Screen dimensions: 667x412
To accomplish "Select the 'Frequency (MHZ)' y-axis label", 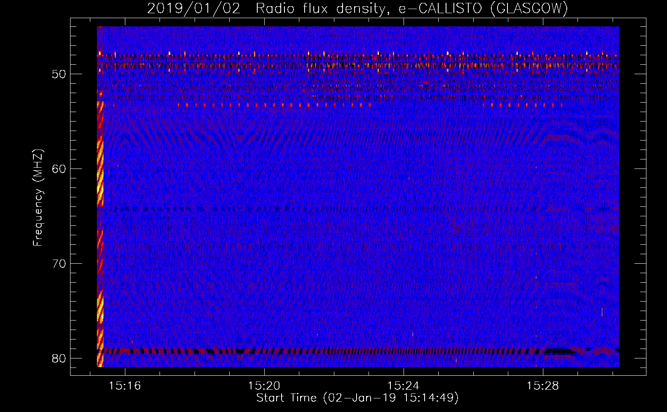I will pyautogui.click(x=38, y=198).
